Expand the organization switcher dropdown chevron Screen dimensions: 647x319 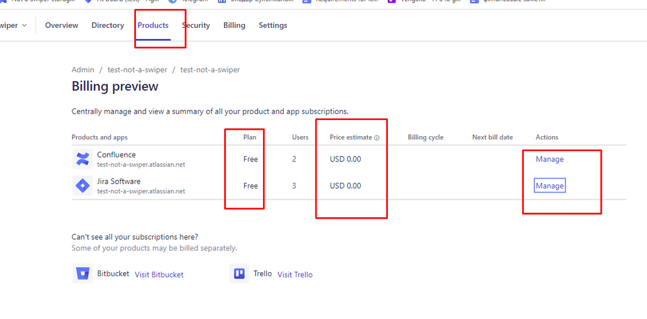(25, 25)
